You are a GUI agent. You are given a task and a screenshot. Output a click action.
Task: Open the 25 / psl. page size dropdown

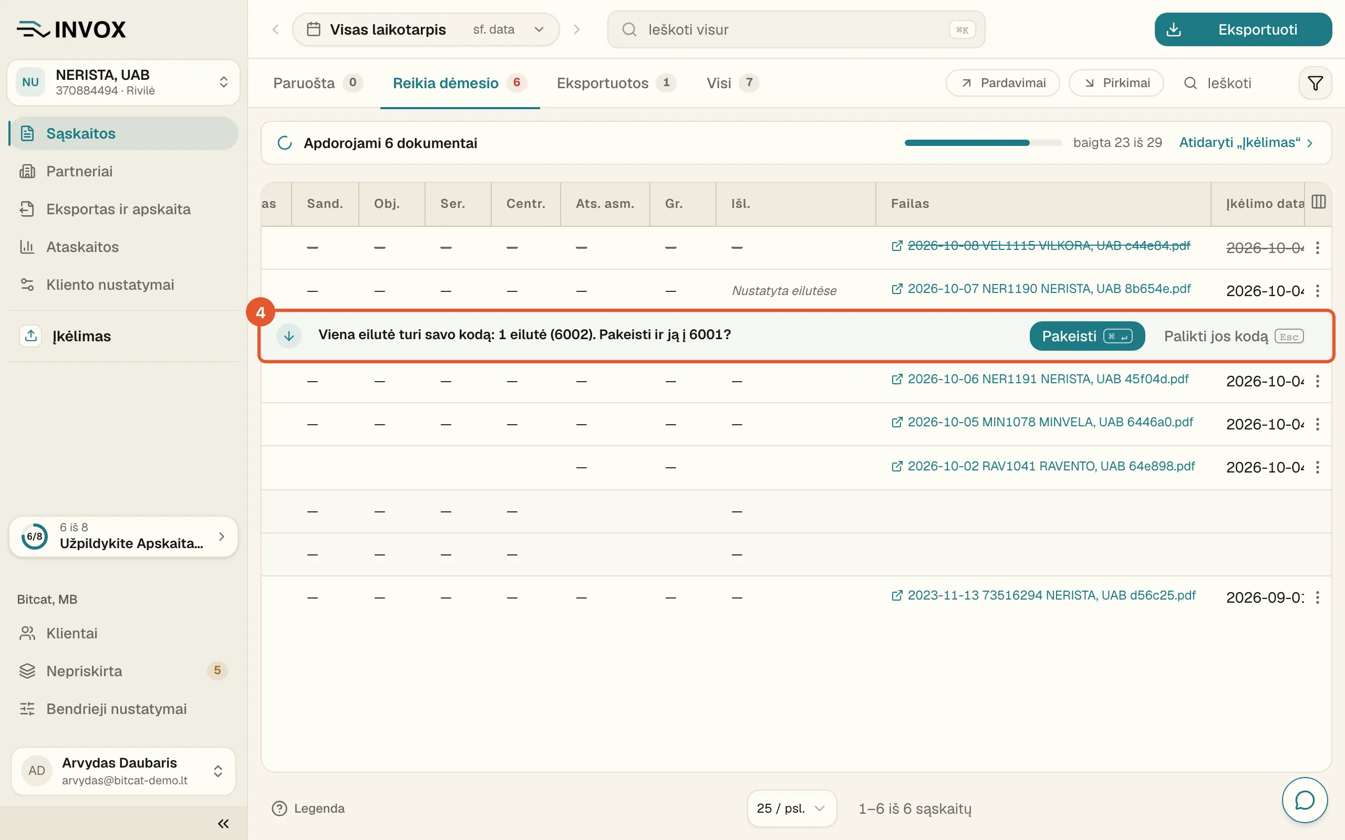click(x=791, y=808)
